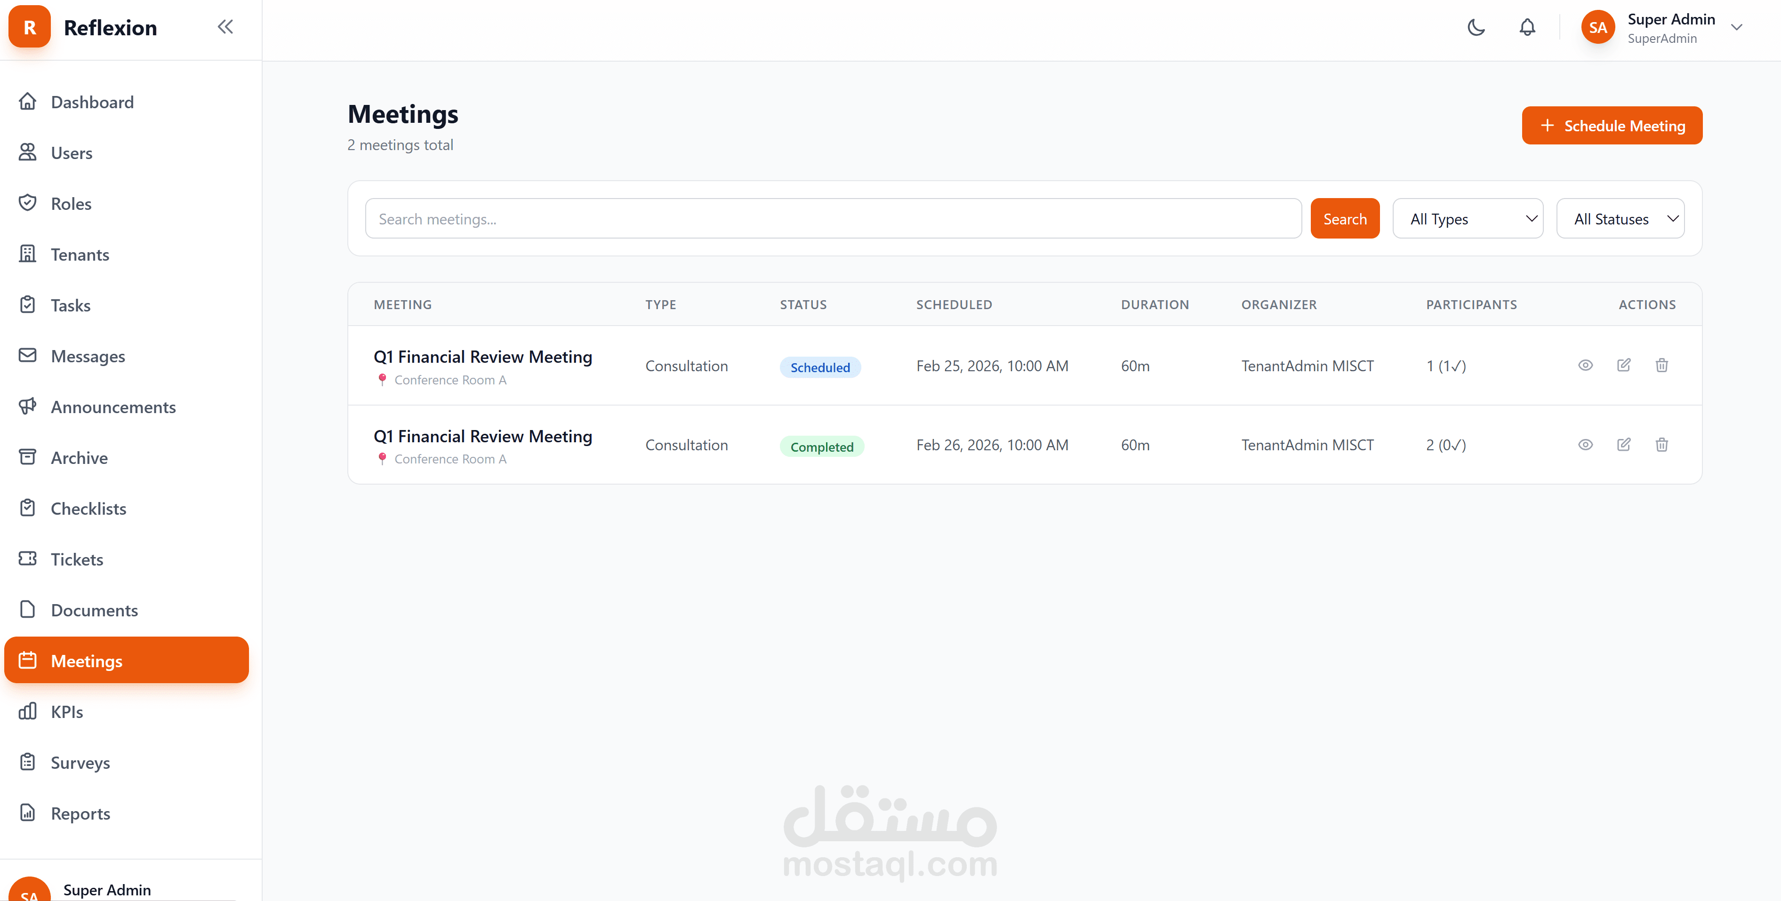Delete the Completed meeting with the trash icon
The height and width of the screenshot is (901, 1781).
click(x=1661, y=444)
